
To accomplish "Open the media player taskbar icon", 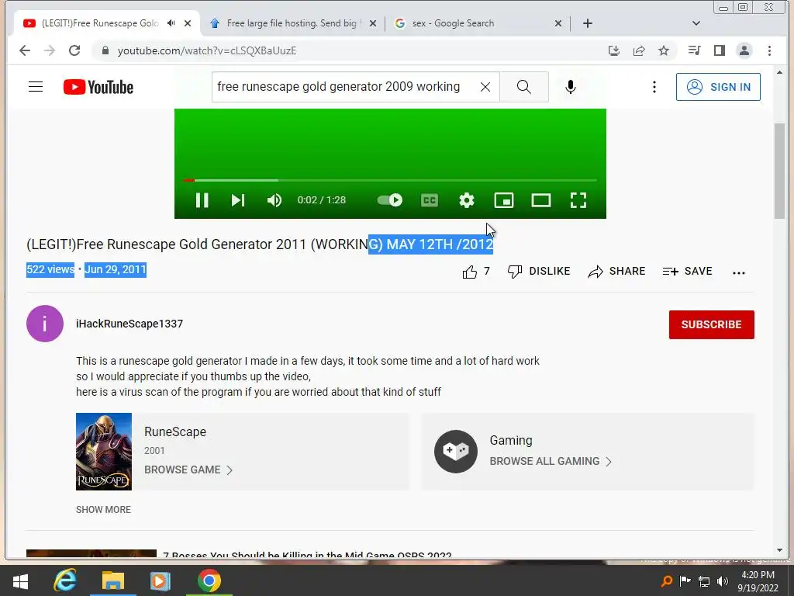I will [160, 580].
